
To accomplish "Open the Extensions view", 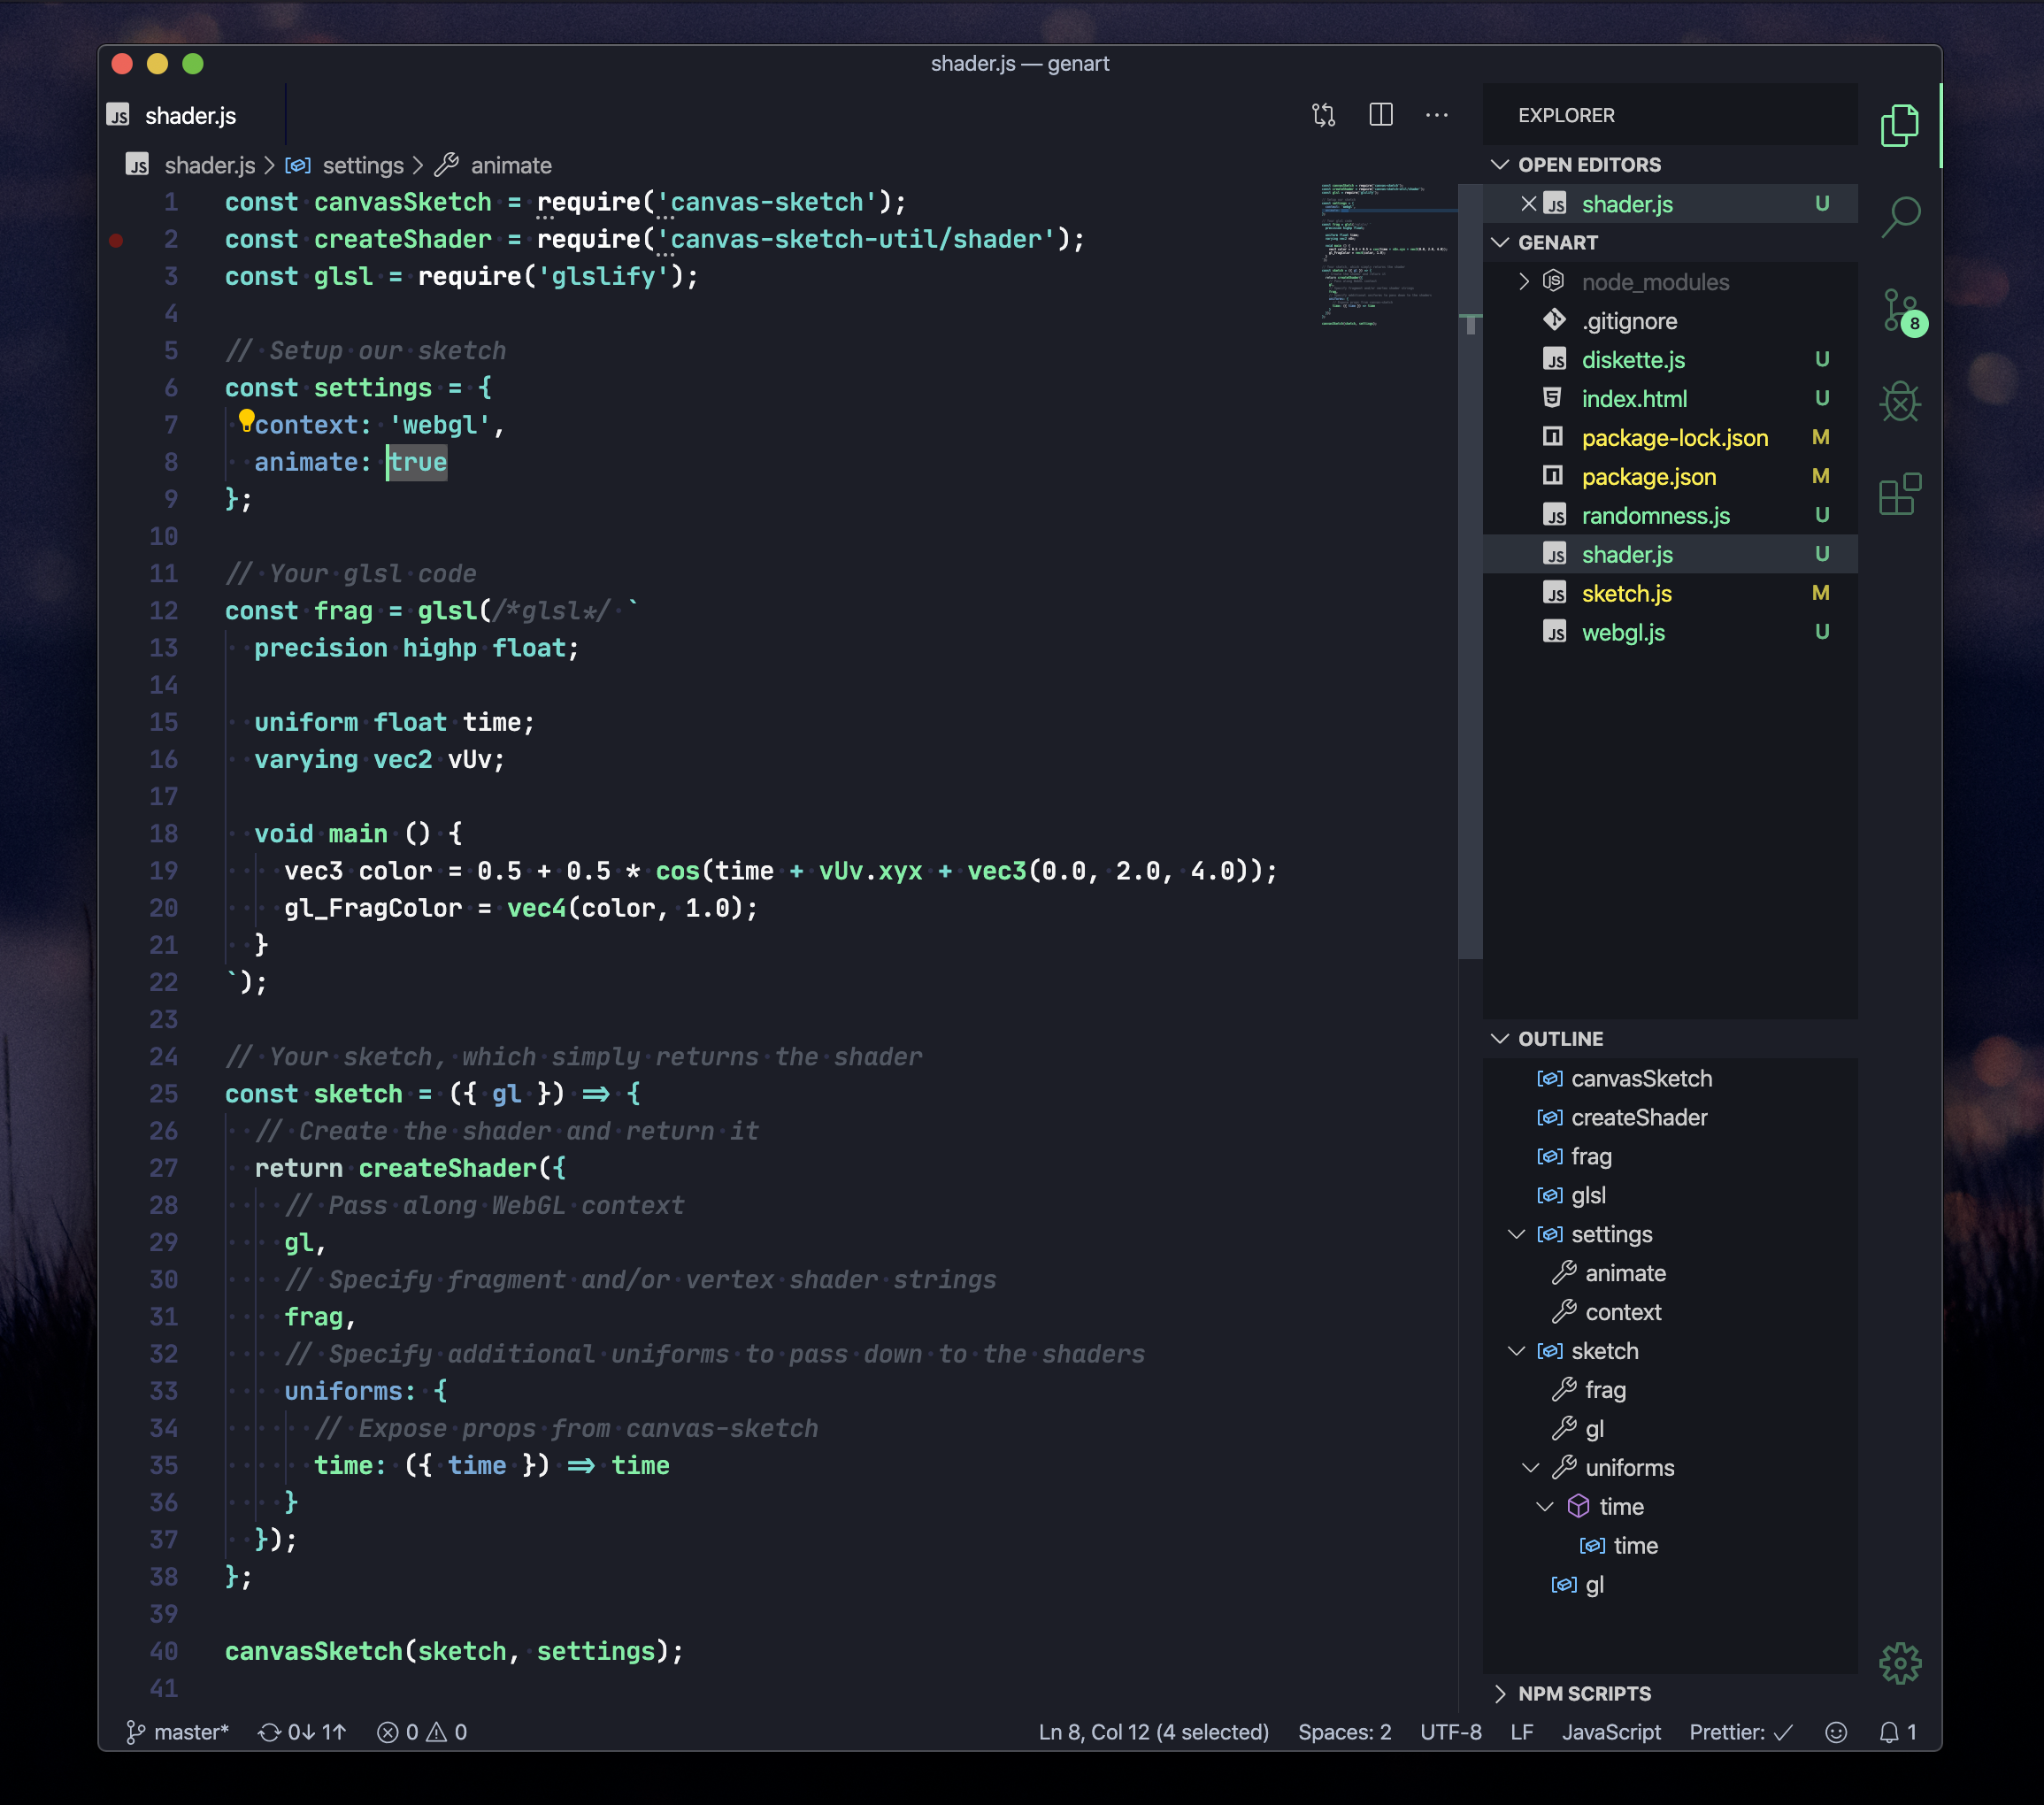I will [1899, 494].
